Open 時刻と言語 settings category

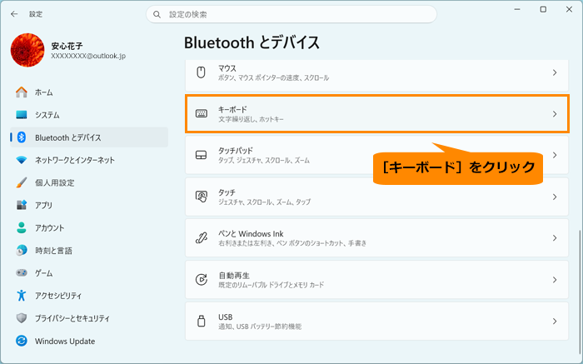pos(89,250)
